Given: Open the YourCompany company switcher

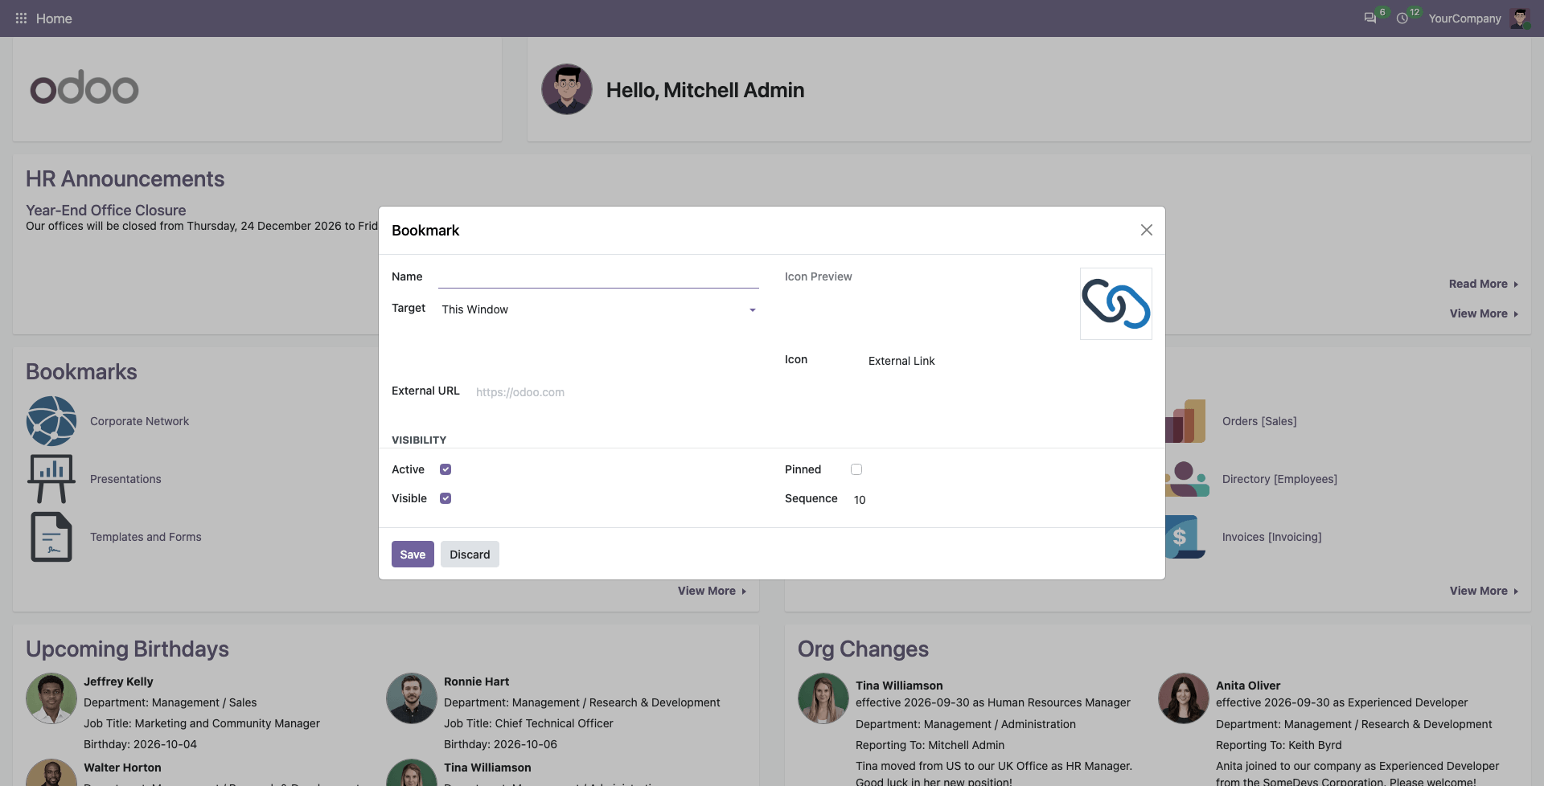Looking at the screenshot, I should pos(1464,18).
